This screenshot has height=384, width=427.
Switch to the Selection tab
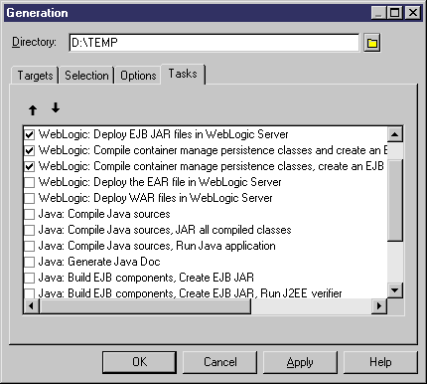(86, 76)
